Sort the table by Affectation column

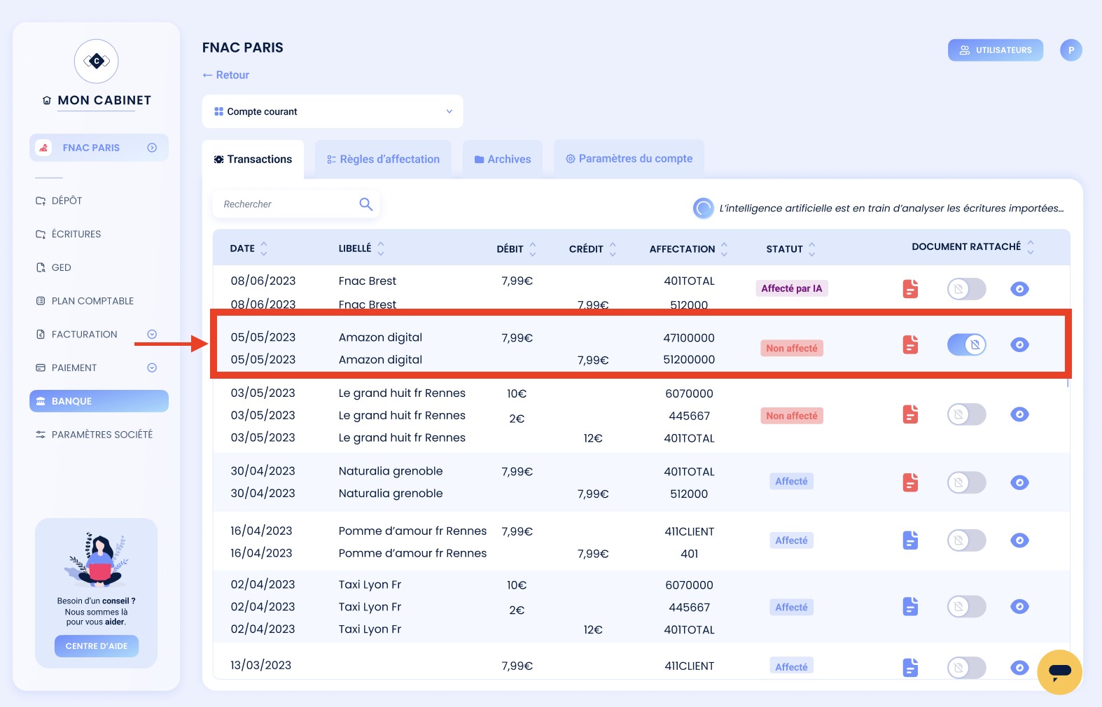point(724,248)
